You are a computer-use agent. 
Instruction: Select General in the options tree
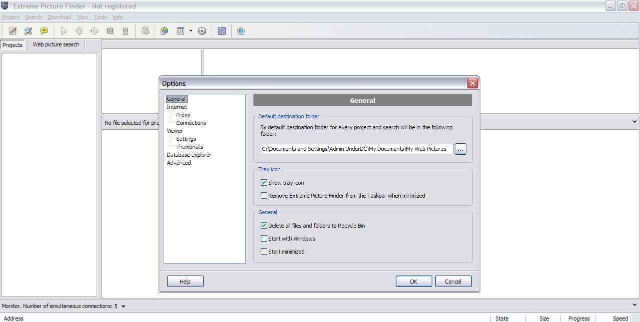(x=176, y=99)
